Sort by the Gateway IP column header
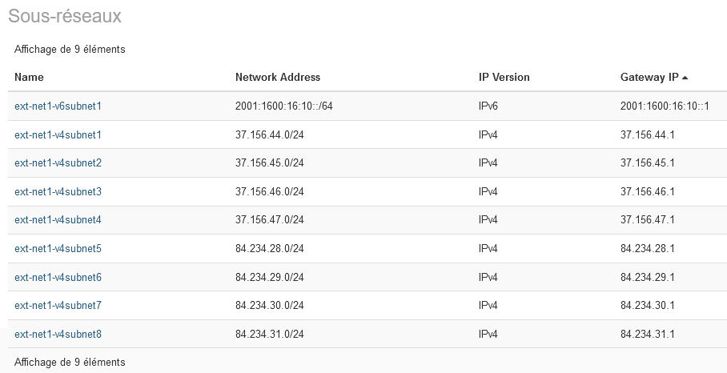The height and width of the screenshot is (373, 727). (649, 78)
